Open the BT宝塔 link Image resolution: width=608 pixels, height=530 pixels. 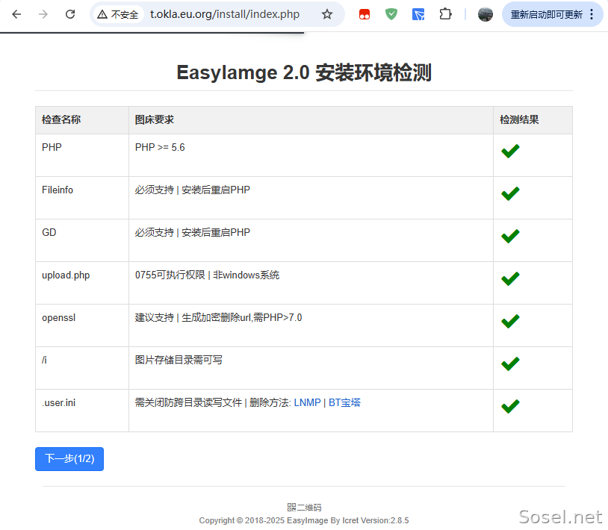(344, 402)
